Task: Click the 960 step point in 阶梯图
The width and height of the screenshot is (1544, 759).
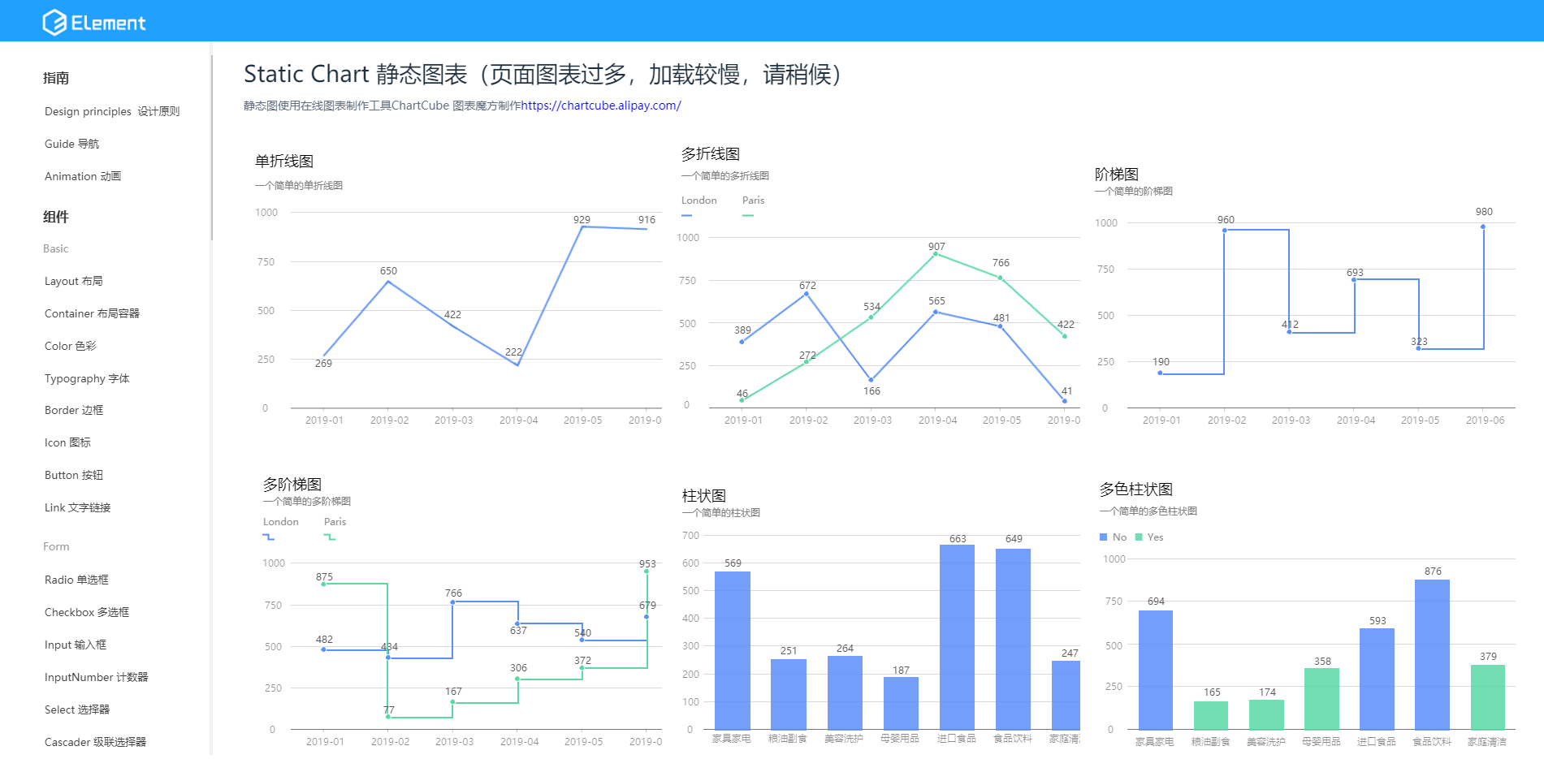Action: 1225,231
